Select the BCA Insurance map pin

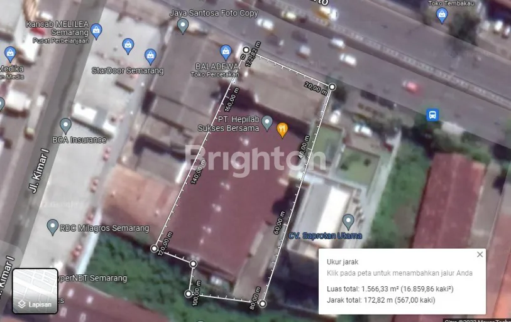[x=65, y=125]
